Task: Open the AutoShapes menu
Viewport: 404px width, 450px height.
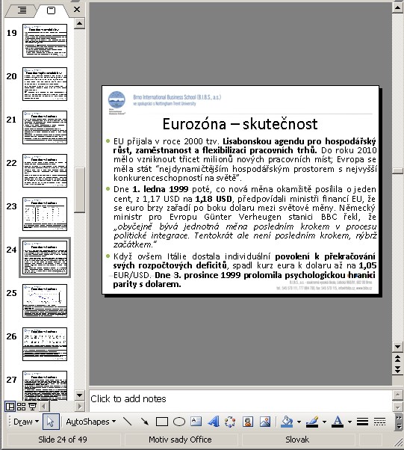Action: pos(91,422)
